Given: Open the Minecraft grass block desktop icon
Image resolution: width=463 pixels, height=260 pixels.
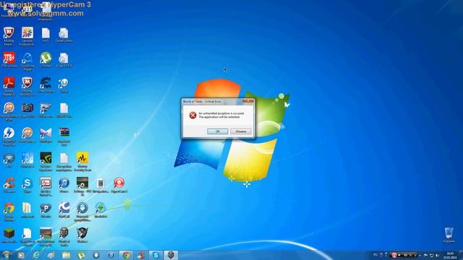Looking at the screenshot, I should coord(9,235).
